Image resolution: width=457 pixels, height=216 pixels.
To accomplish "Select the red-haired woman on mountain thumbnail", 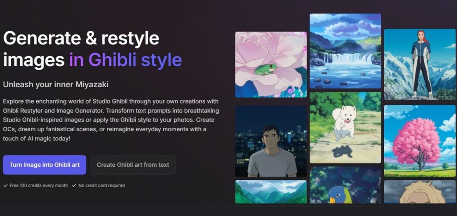I will 420,64.
